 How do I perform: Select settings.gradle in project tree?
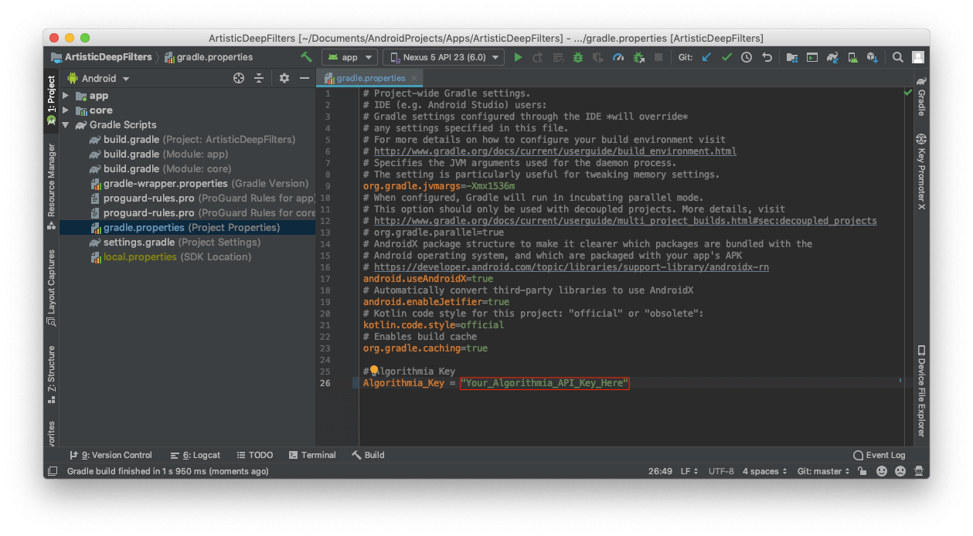point(174,243)
